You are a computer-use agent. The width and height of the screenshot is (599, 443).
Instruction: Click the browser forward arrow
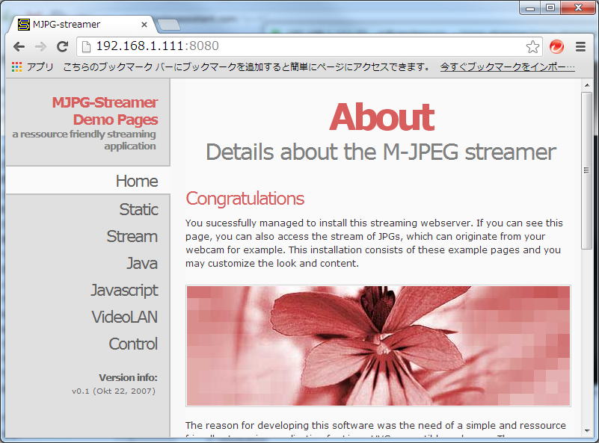tap(40, 46)
